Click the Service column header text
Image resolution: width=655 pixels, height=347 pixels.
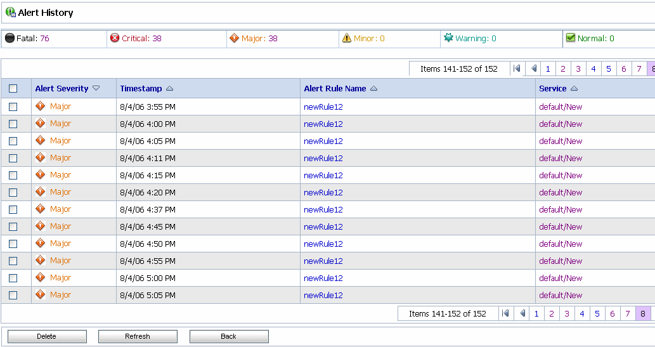point(553,89)
